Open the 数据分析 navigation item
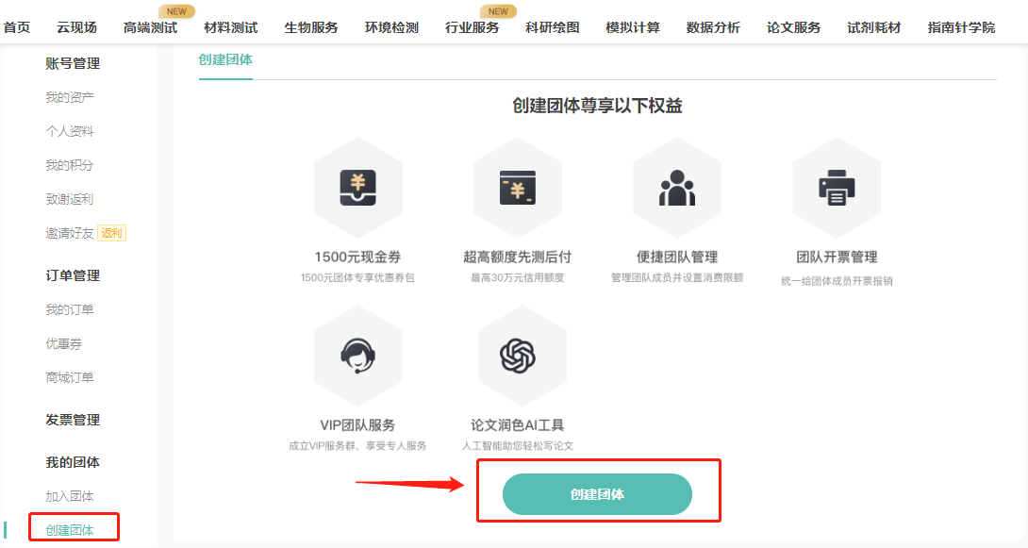Screen dimensions: 1028x548 pos(712,27)
